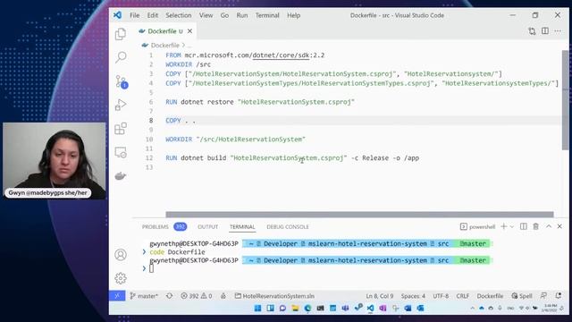Open the Remote Explorer view
This screenshot has height=322, width=572.
click(121, 152)
